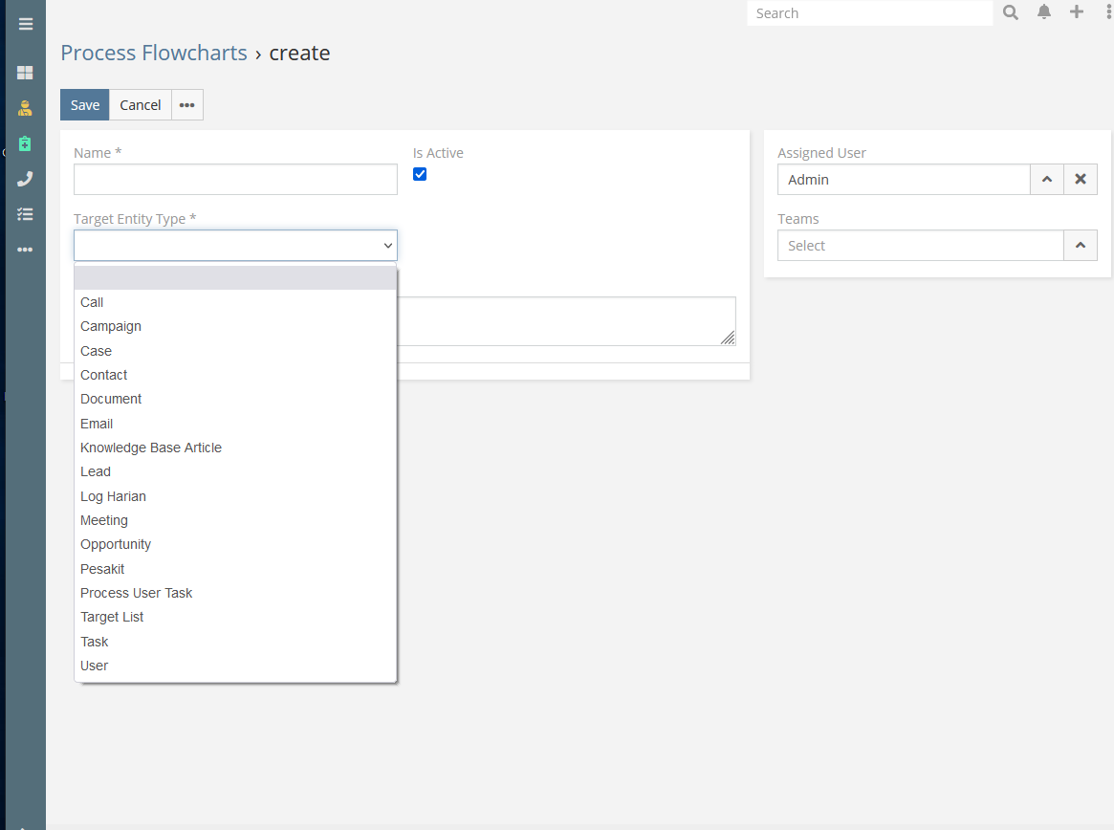Image resolution: width=1114 pixels, height=830 pixels.
Task: Uncheck the Is Active checkbox
Action: [x=420, y=174]
